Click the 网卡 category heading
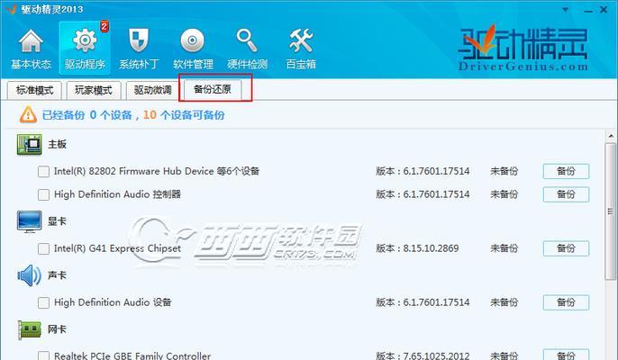The height and width of the screenshot is (360, 618). pos(57,329)
